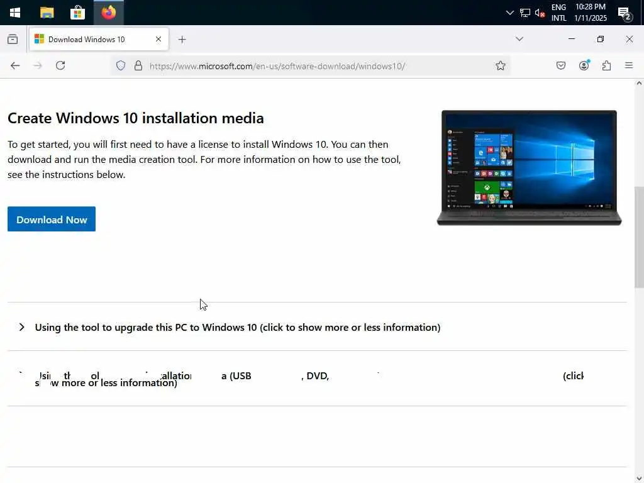The image size is (644, 483).
Task: Click the scrollbar up arrow
Action: coord(639,83)
